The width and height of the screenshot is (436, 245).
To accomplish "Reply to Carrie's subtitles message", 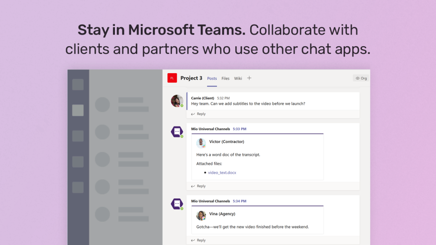I will [198, 114].
